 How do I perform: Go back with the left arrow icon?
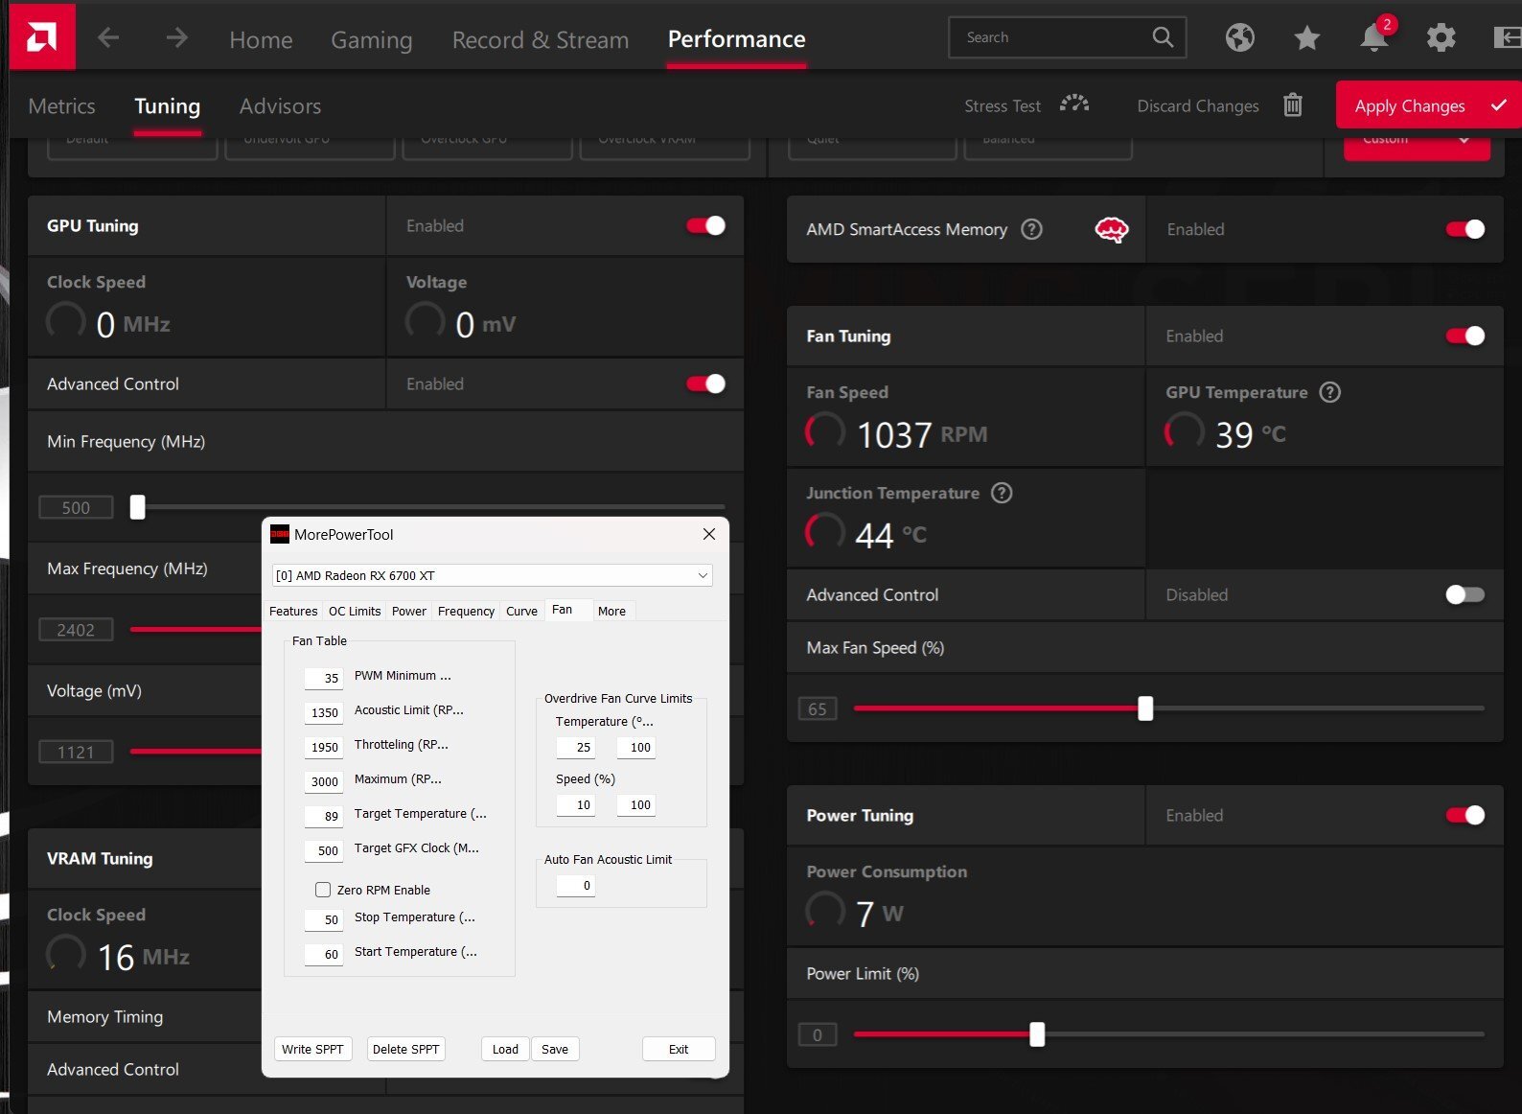coord(108,38)
